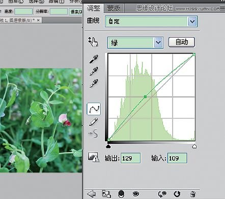Screen dimensions: 225x199
Task: Open the channel dropdown showing 绿
Action: click(x=135, y=42)
